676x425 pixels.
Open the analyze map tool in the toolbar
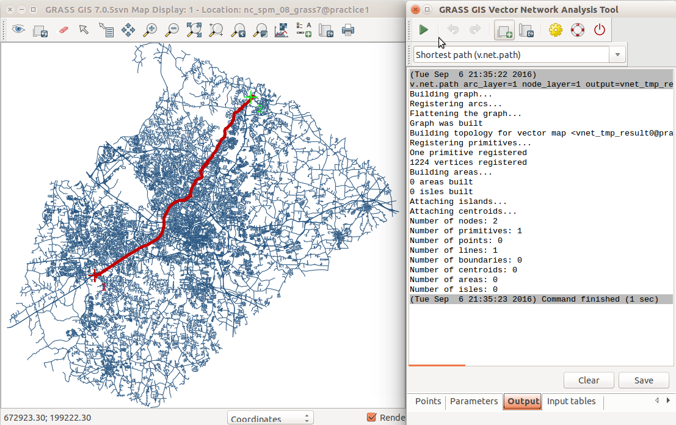coord(282,29)
